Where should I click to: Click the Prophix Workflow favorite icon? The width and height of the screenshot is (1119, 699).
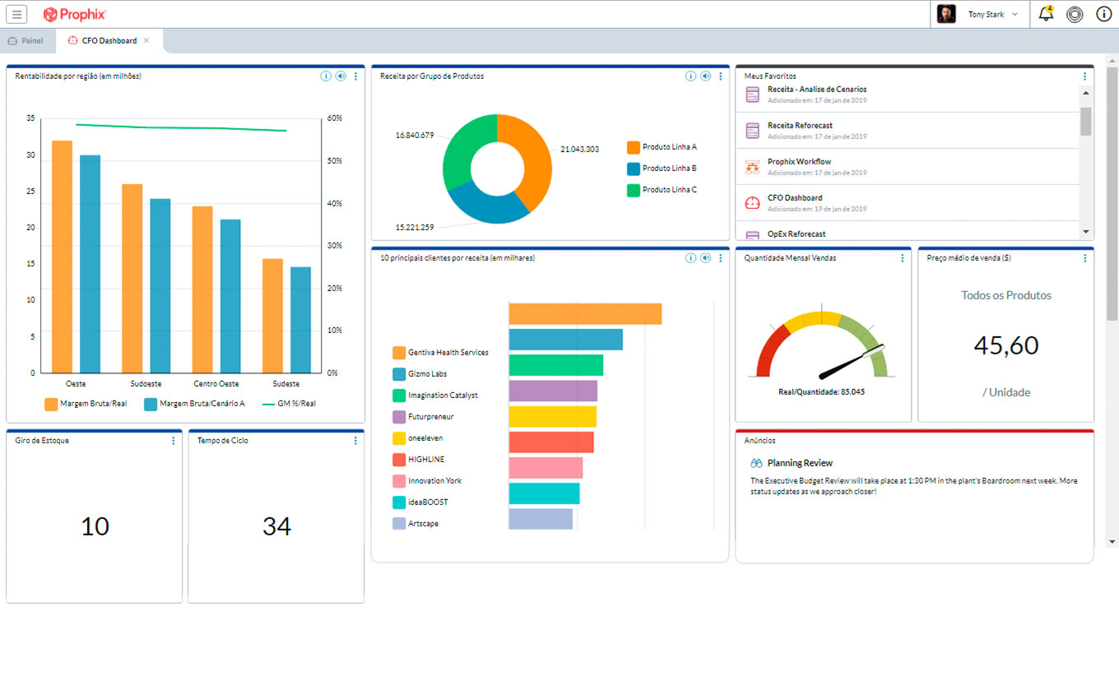pyautogui.click(x=752, y=167)
